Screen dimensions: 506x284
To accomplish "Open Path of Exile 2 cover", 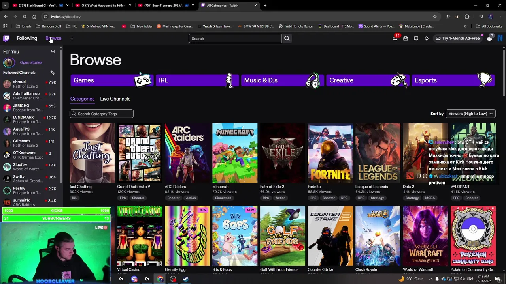I will click(283, 153).
